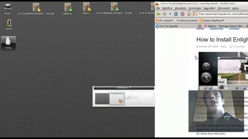Click the webcam video overlay
Image resolution: width=248 pixels, height=139 pixels.
coord(216,111)
